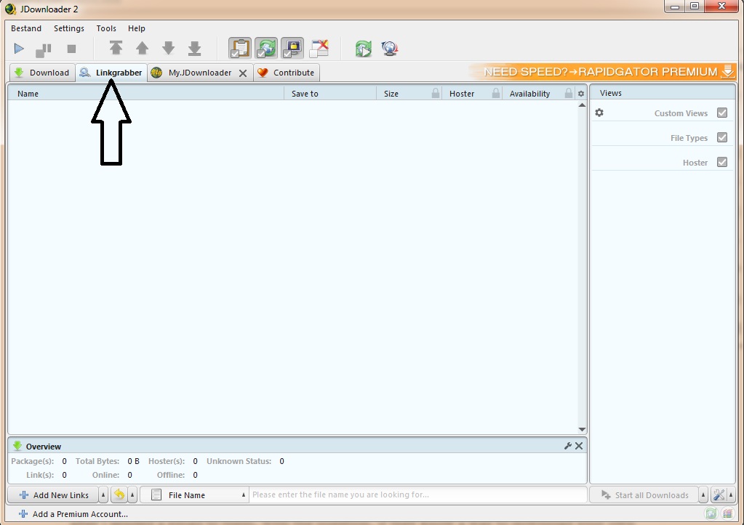Toggle the Custom Views checkbox
The width and height of the screenshot is (744, 525).
(x=722, y=113)
